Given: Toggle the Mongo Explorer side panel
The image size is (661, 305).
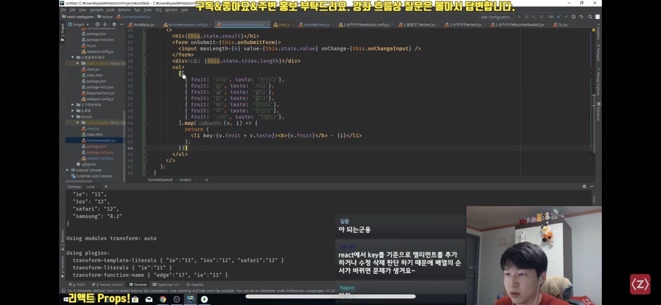Looking at the screenshot, I should coord(598,82).
